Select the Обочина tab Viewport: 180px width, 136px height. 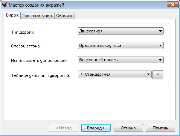(65, 16)
